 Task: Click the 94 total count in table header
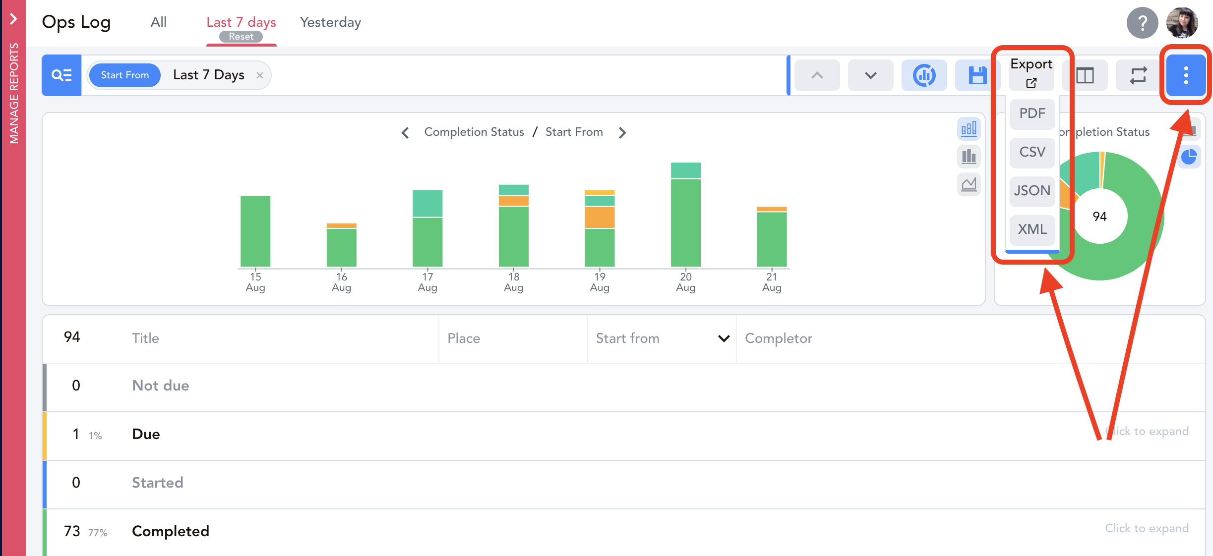(x=72, y=337)
